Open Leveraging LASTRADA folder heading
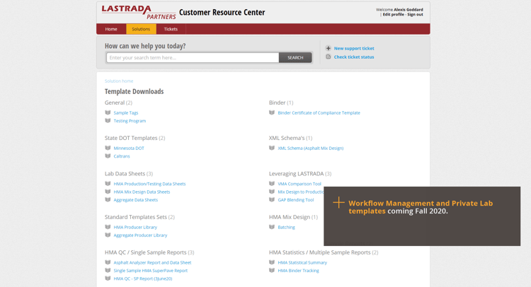This screenshot has height=287, width=531. coord(300,174)
